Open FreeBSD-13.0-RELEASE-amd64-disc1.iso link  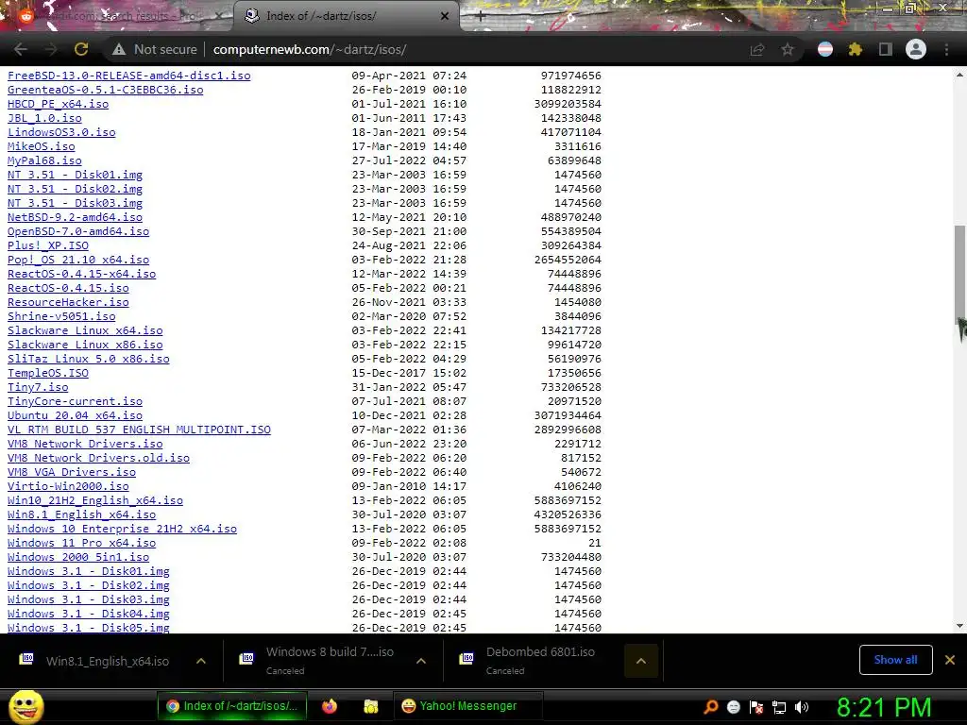tap(128, 76)
